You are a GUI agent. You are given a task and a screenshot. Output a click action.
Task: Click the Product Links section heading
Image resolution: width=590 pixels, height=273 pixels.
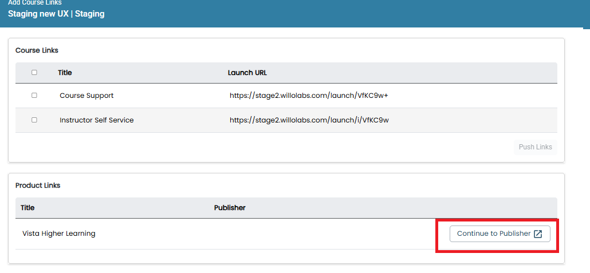[x=38, y=185]
